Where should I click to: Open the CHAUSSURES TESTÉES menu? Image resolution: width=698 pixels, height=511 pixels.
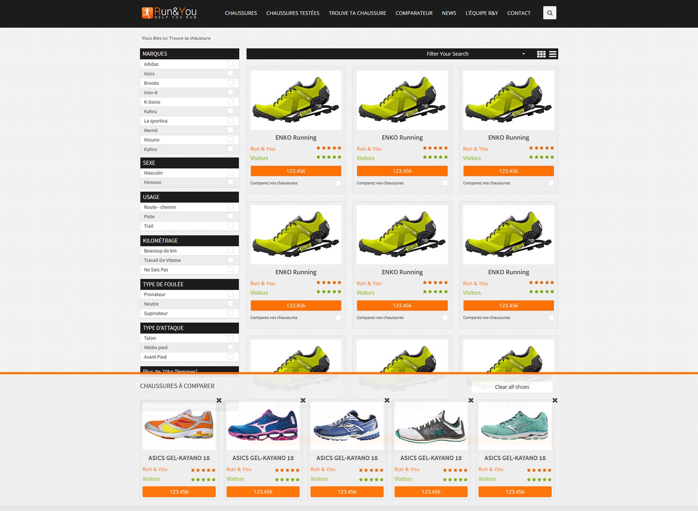[x=293, y=13]
